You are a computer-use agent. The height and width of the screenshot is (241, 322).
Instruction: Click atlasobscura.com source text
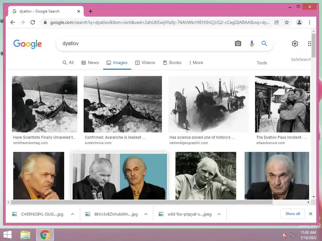tap(270, 143)
